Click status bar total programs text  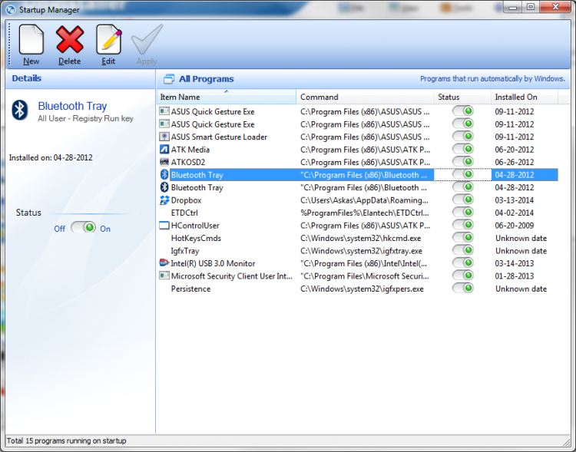67,440
